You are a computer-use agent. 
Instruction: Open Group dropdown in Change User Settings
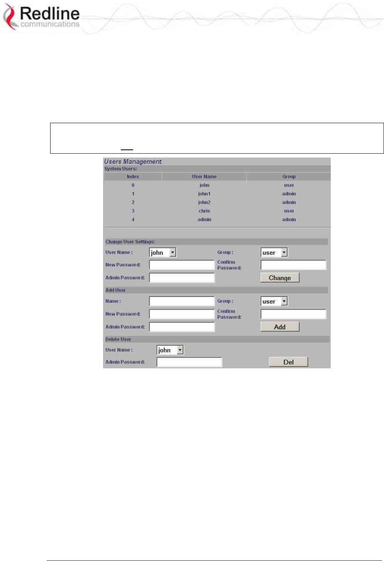coord(274,253)
